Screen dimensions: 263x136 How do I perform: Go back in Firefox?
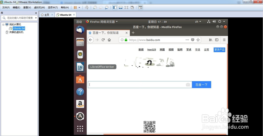point(90,40)
